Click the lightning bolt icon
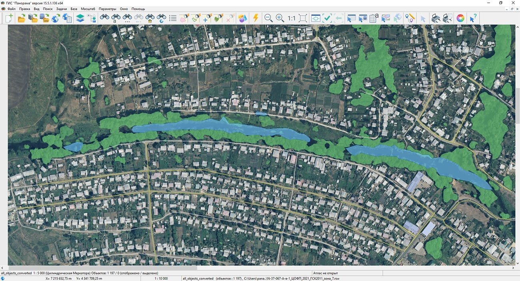Screen dimensions: 520x281 coord(256,18)
